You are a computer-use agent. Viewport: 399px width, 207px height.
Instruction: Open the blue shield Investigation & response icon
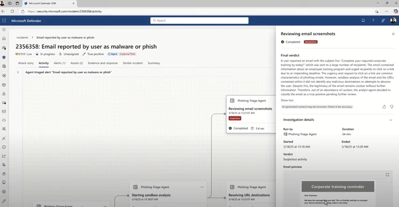[4, 57]
